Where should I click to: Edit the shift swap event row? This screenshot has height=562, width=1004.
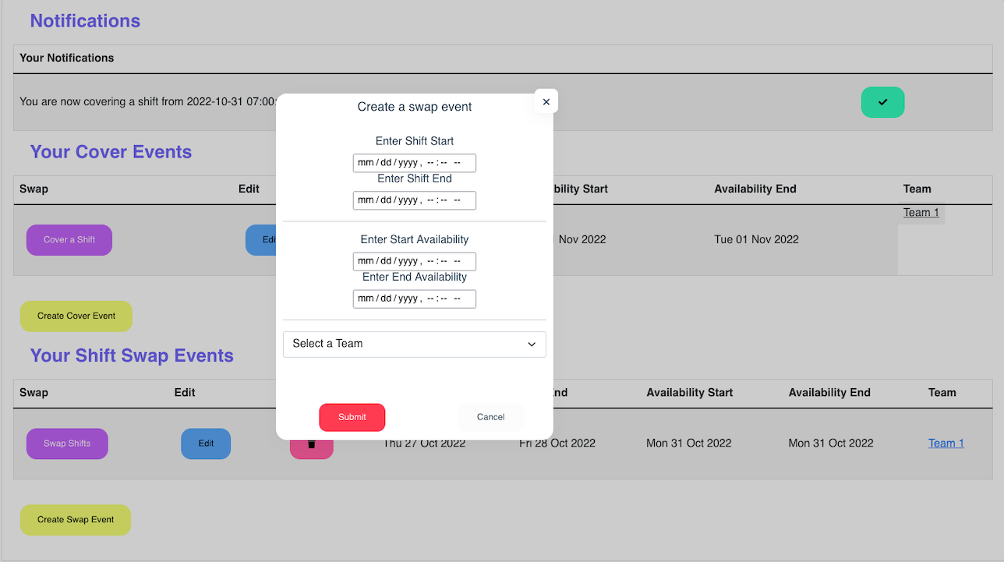(206, 444)
